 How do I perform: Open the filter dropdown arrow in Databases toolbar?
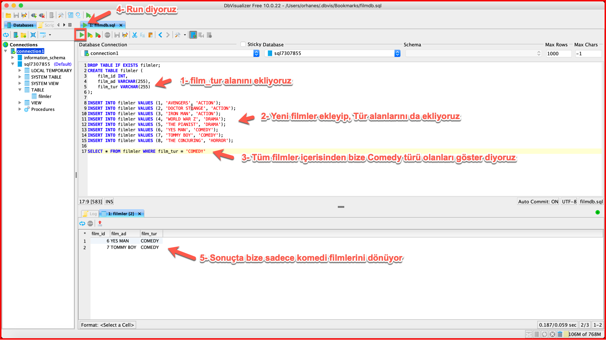pyautogui.click(x=50, y=35)
